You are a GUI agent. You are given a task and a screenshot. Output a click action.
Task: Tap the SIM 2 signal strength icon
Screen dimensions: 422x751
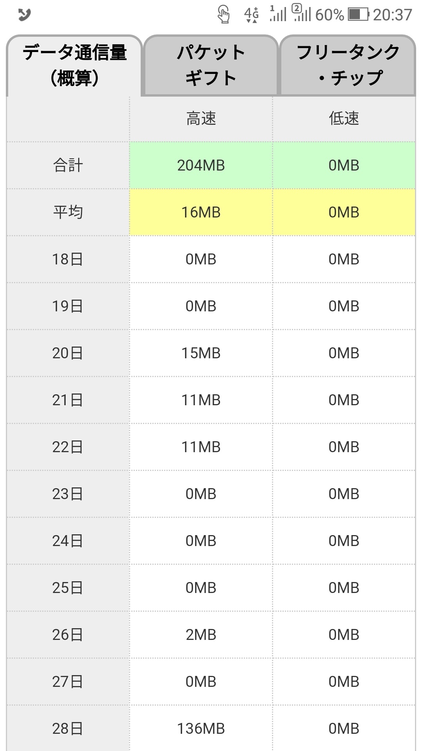pos(302,14)
